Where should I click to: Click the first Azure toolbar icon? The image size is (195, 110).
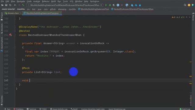[132, 5]
